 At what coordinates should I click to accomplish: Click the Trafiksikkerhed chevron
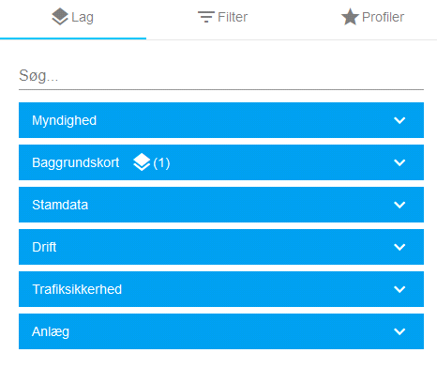coord(399,289)
